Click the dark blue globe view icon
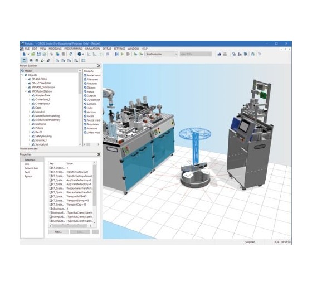The width and height of the screenshot is (312, 286). pos(79,54)
